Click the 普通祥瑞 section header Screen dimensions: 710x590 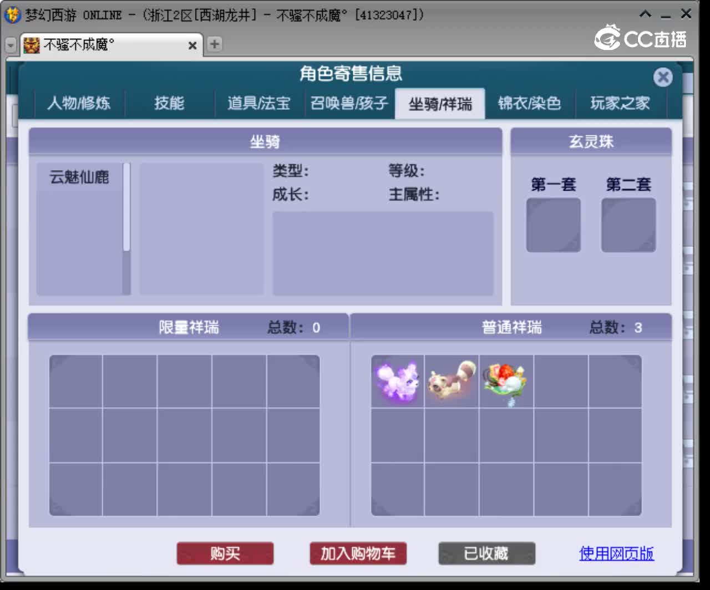click(x=511, y=327)
